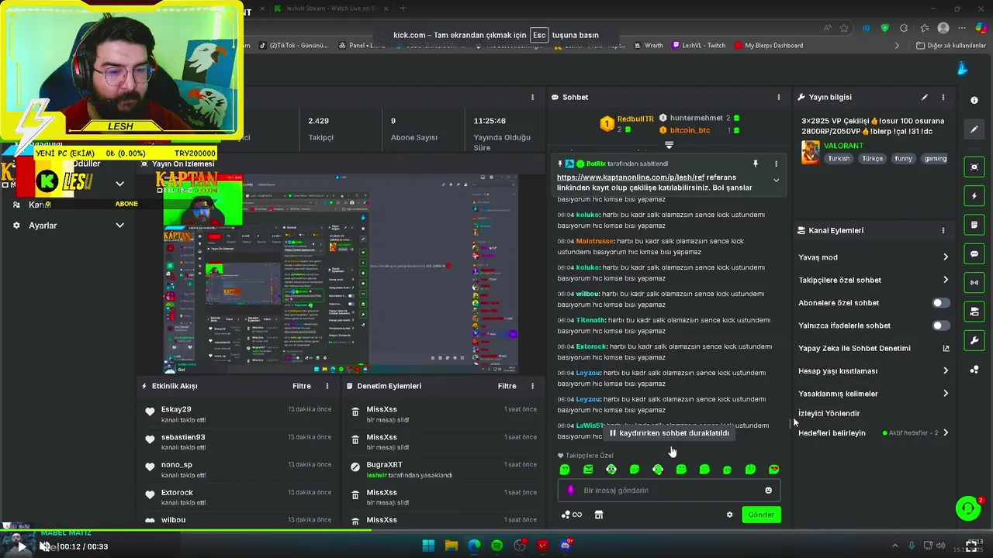Expand Takipçilere özel sohbet options
Screen dimensions: 993x558
pos(946,280)
